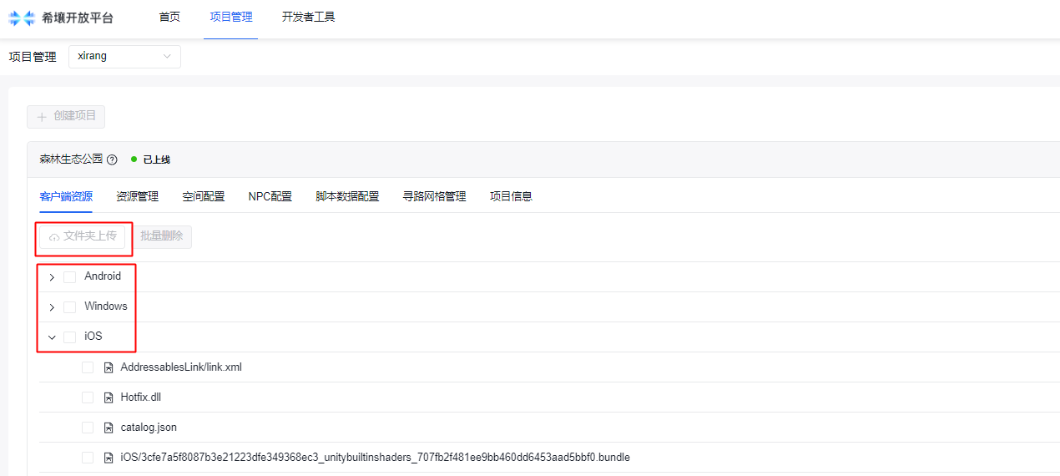Go to 开发者工具 in the top menu
The image size is (1060, 476).
pos(308,17)
